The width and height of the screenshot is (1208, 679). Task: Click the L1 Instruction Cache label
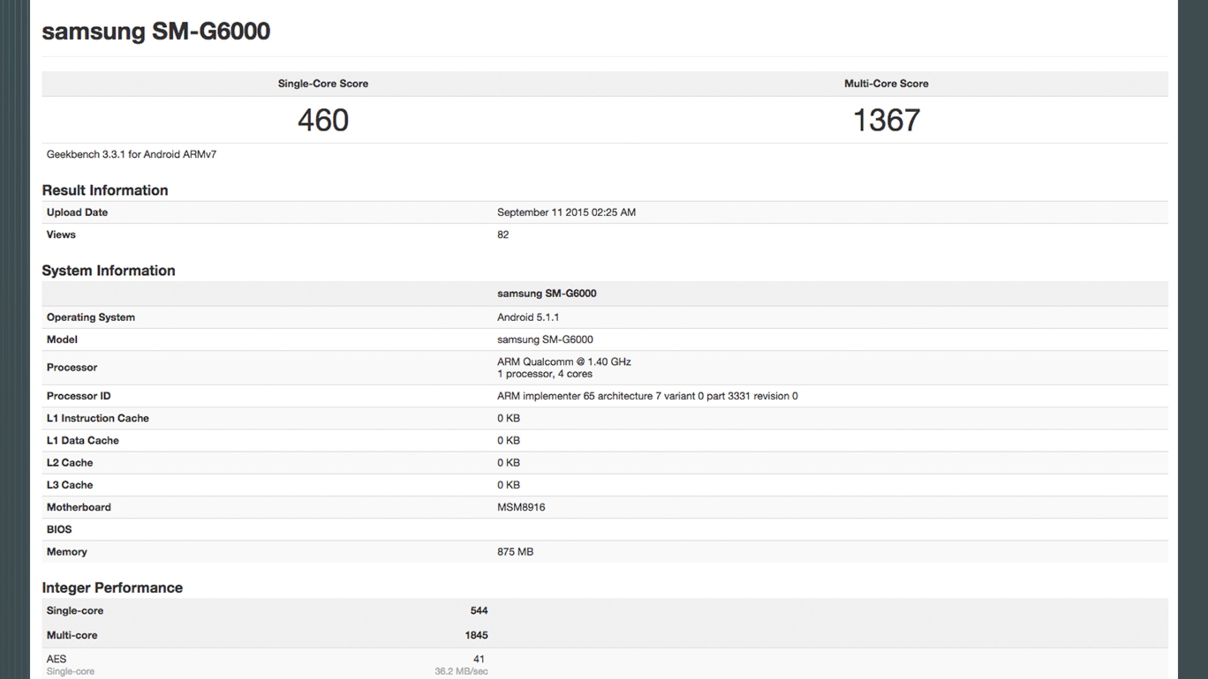pyautogui.click(x=98, y=419)
